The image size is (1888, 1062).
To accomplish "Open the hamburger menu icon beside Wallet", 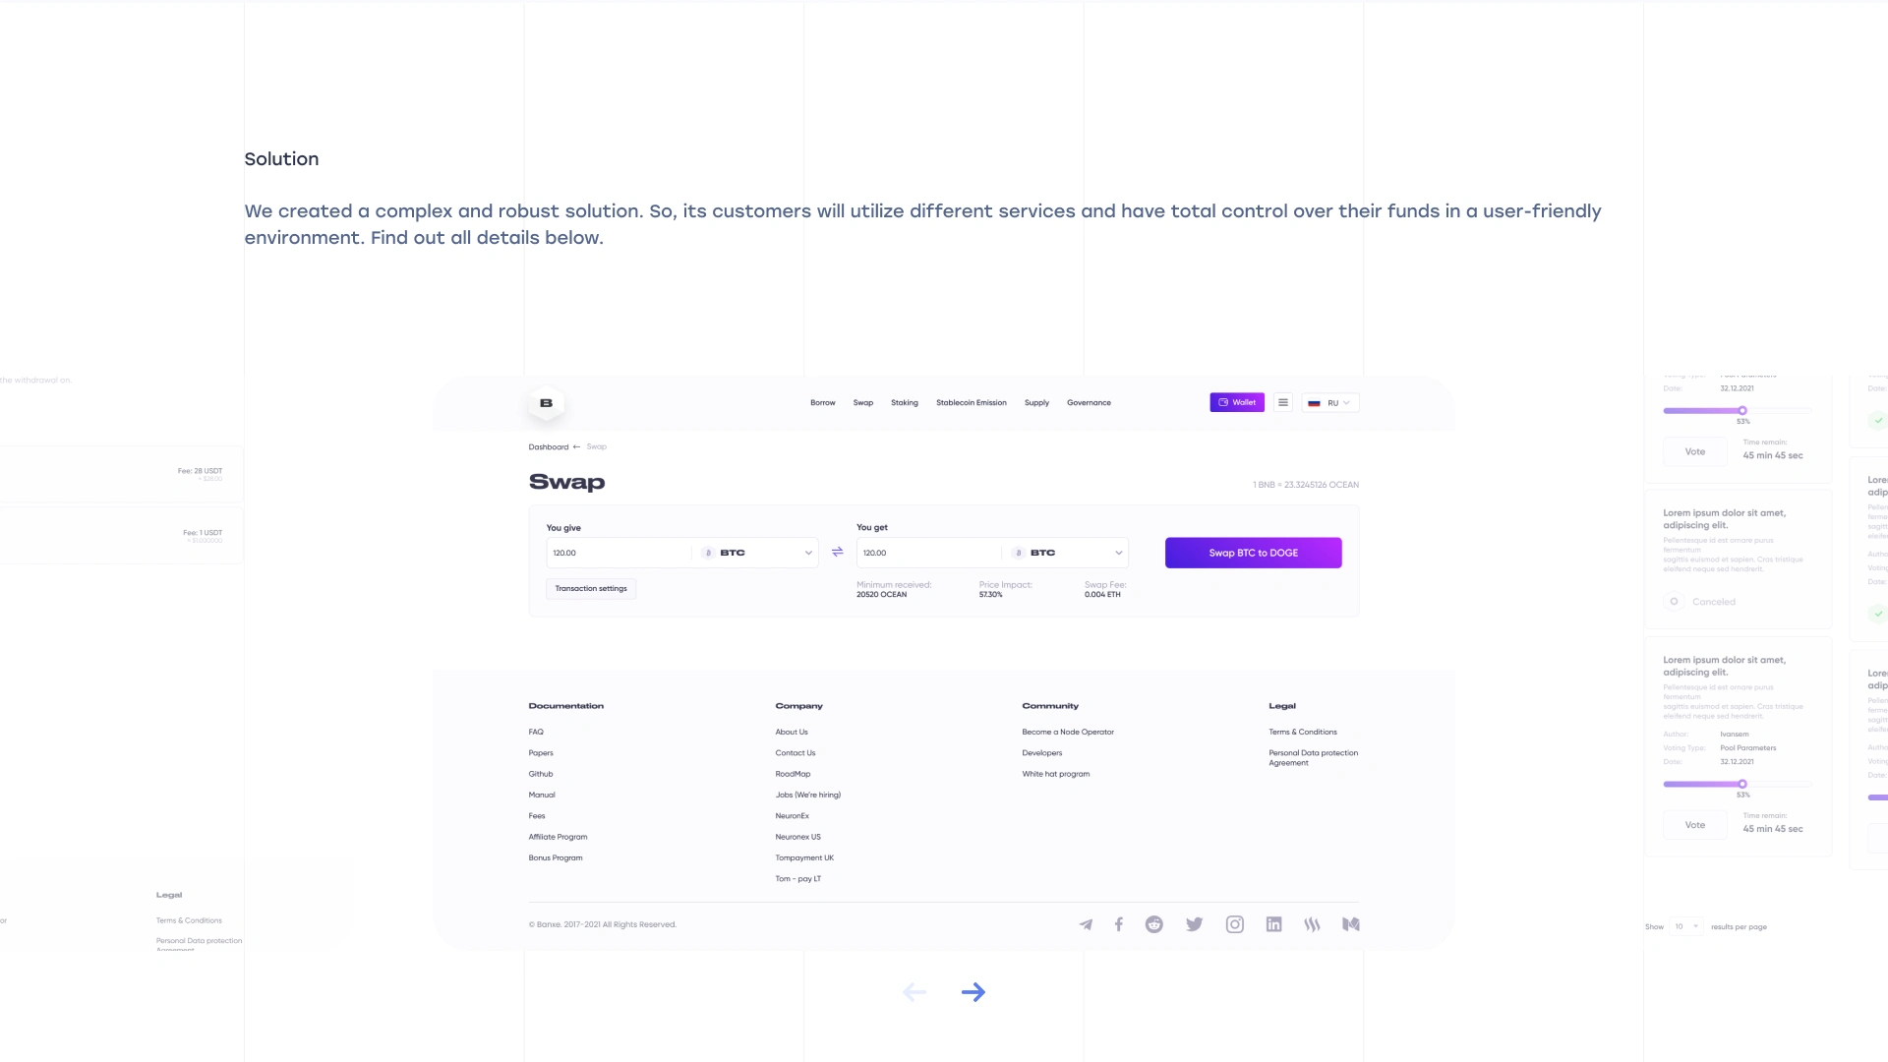I will click(1283, 402).
